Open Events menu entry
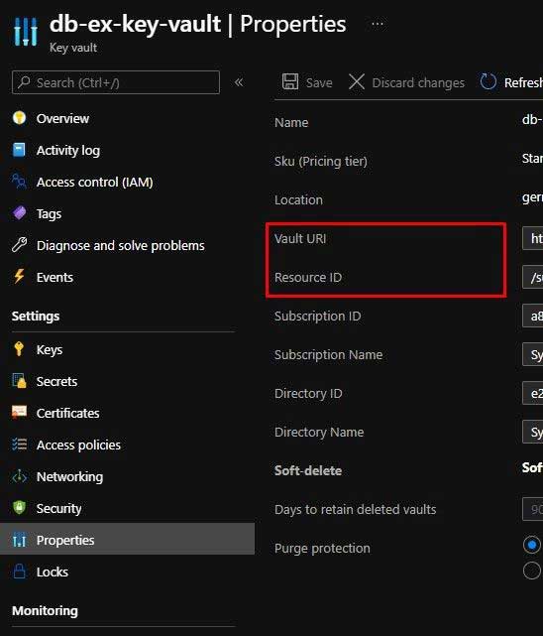 (x=54, y=278)
